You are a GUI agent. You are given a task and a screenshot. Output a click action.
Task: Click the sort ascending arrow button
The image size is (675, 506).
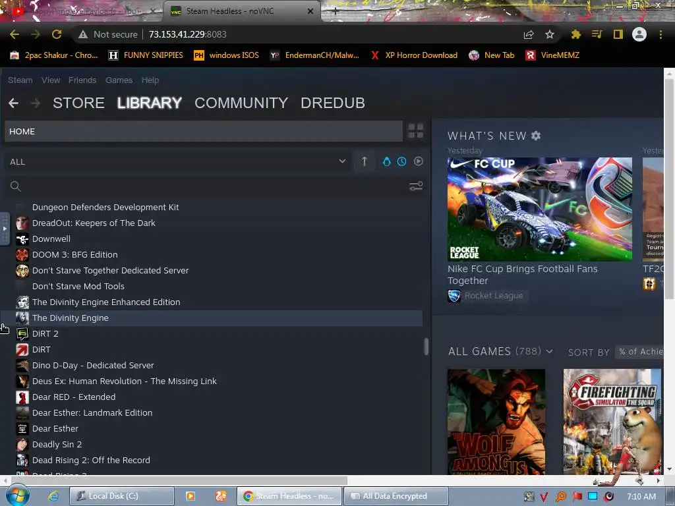coord(364,161)
